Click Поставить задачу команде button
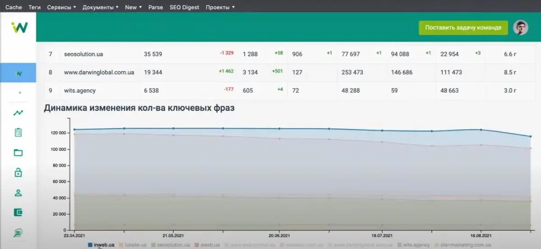Image resolution: width=541 pixels, height=249 pixels. pyautogui.click(x=463, y=27)
